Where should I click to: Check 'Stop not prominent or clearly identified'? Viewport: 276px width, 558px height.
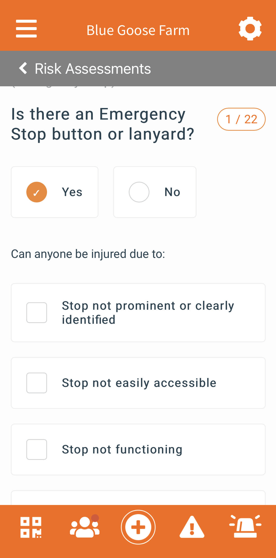37,312
